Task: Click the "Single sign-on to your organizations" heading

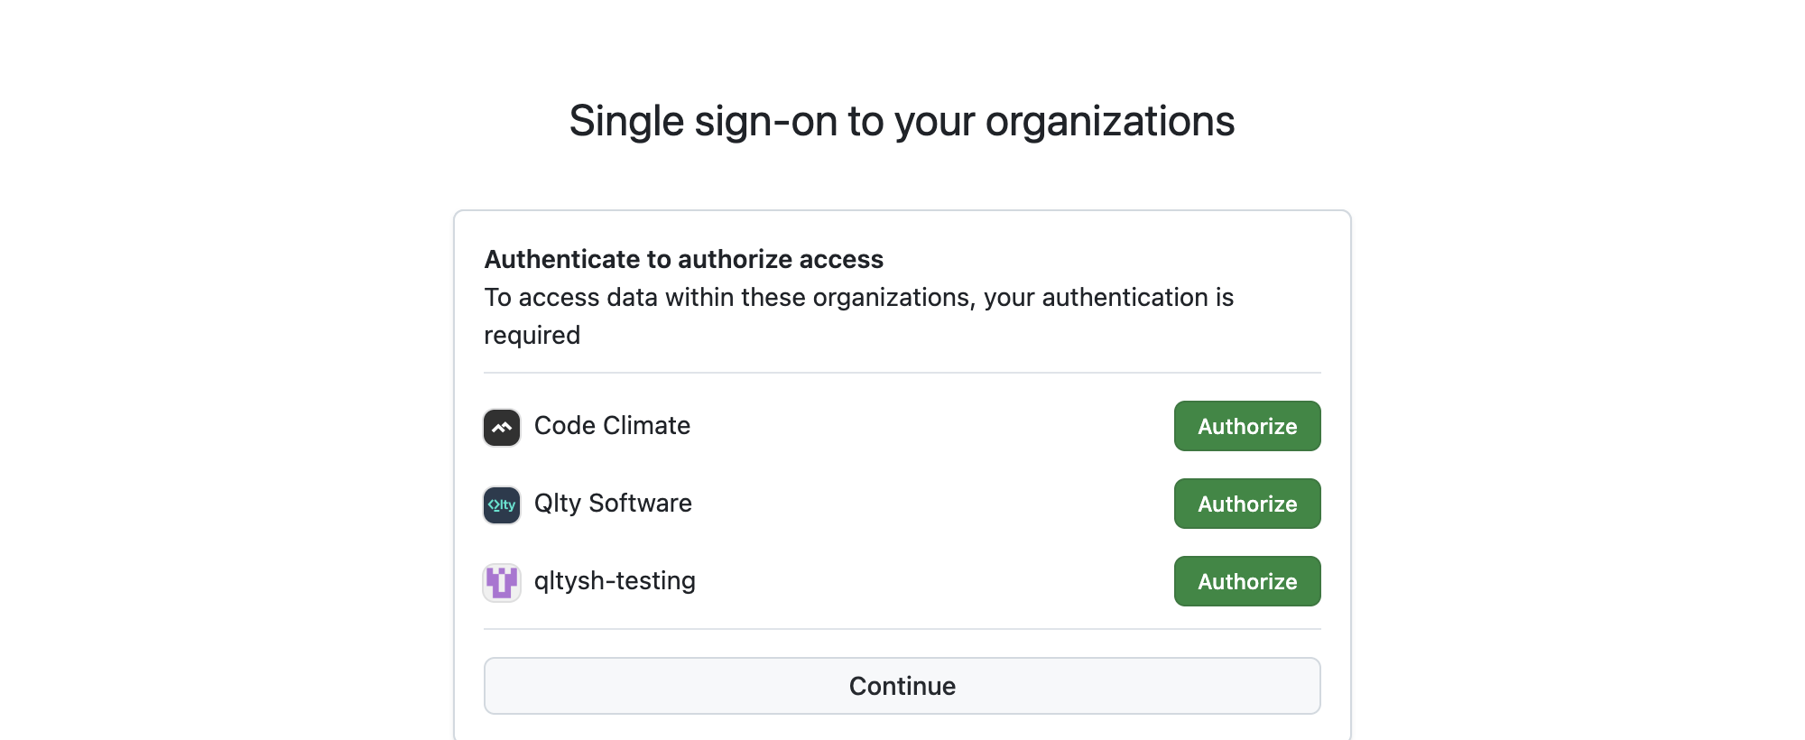Action: (902, 120)
